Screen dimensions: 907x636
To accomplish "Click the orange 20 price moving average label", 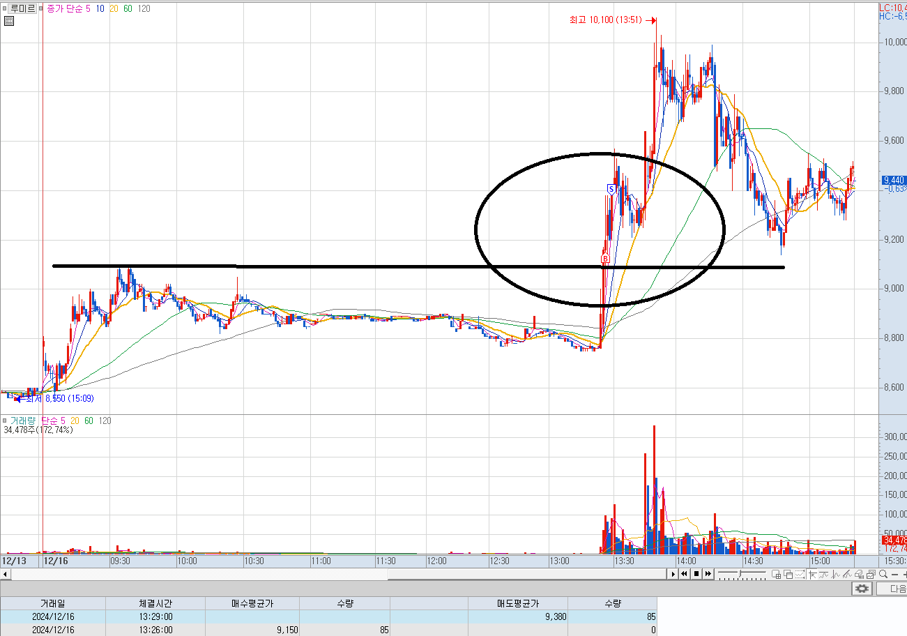I will [x=114, y=8].
